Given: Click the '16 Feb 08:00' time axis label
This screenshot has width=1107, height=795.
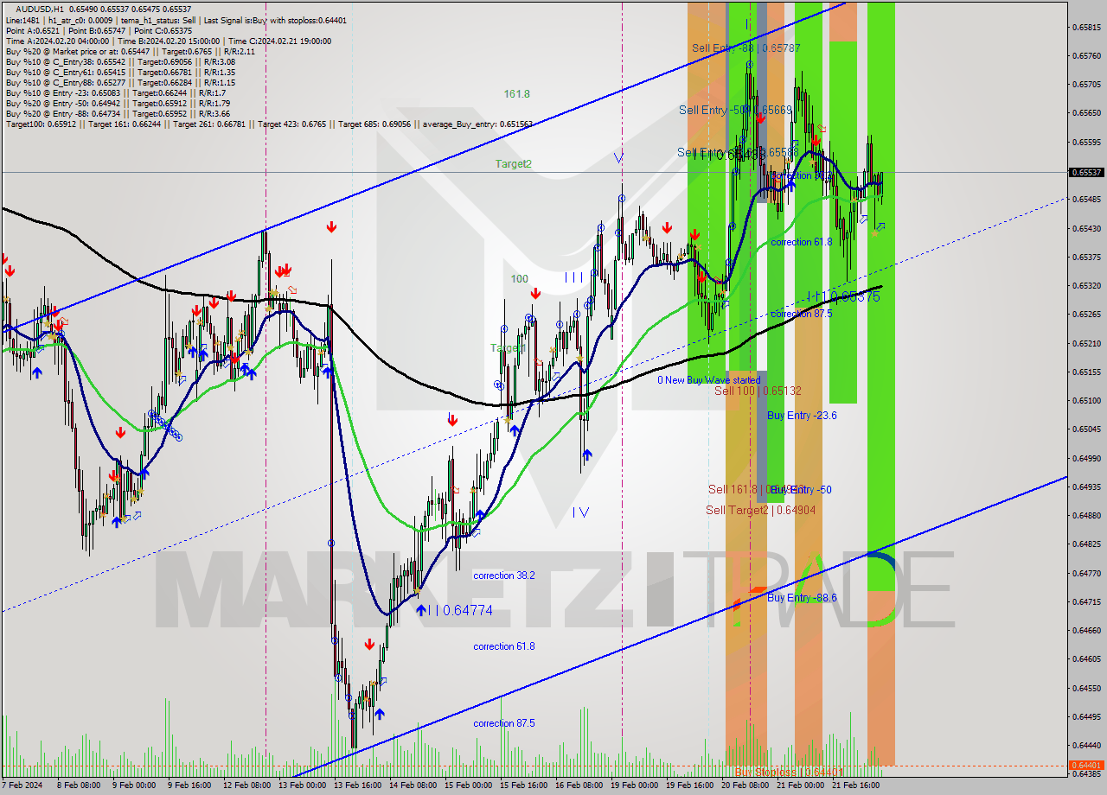Looking at the screenshot, I should tap(579, 785).
